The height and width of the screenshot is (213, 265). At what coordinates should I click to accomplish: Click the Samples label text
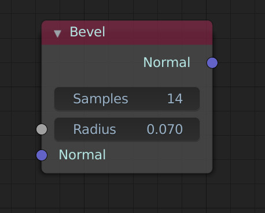[x=101, y=99]
